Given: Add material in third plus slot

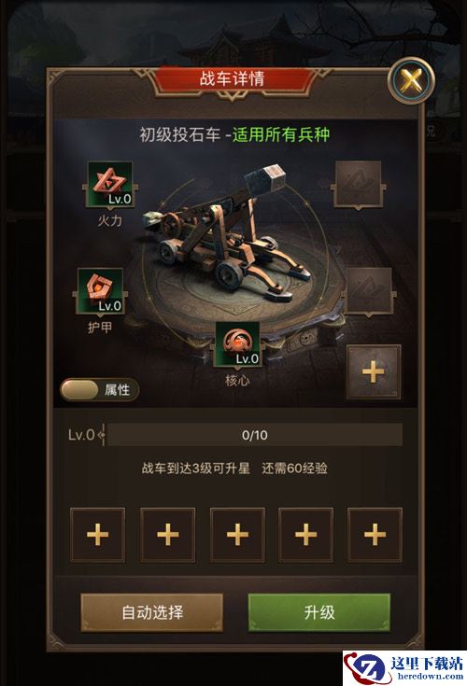Looking at the screenshot, I should pyautogui.click(x=237, y=535).
